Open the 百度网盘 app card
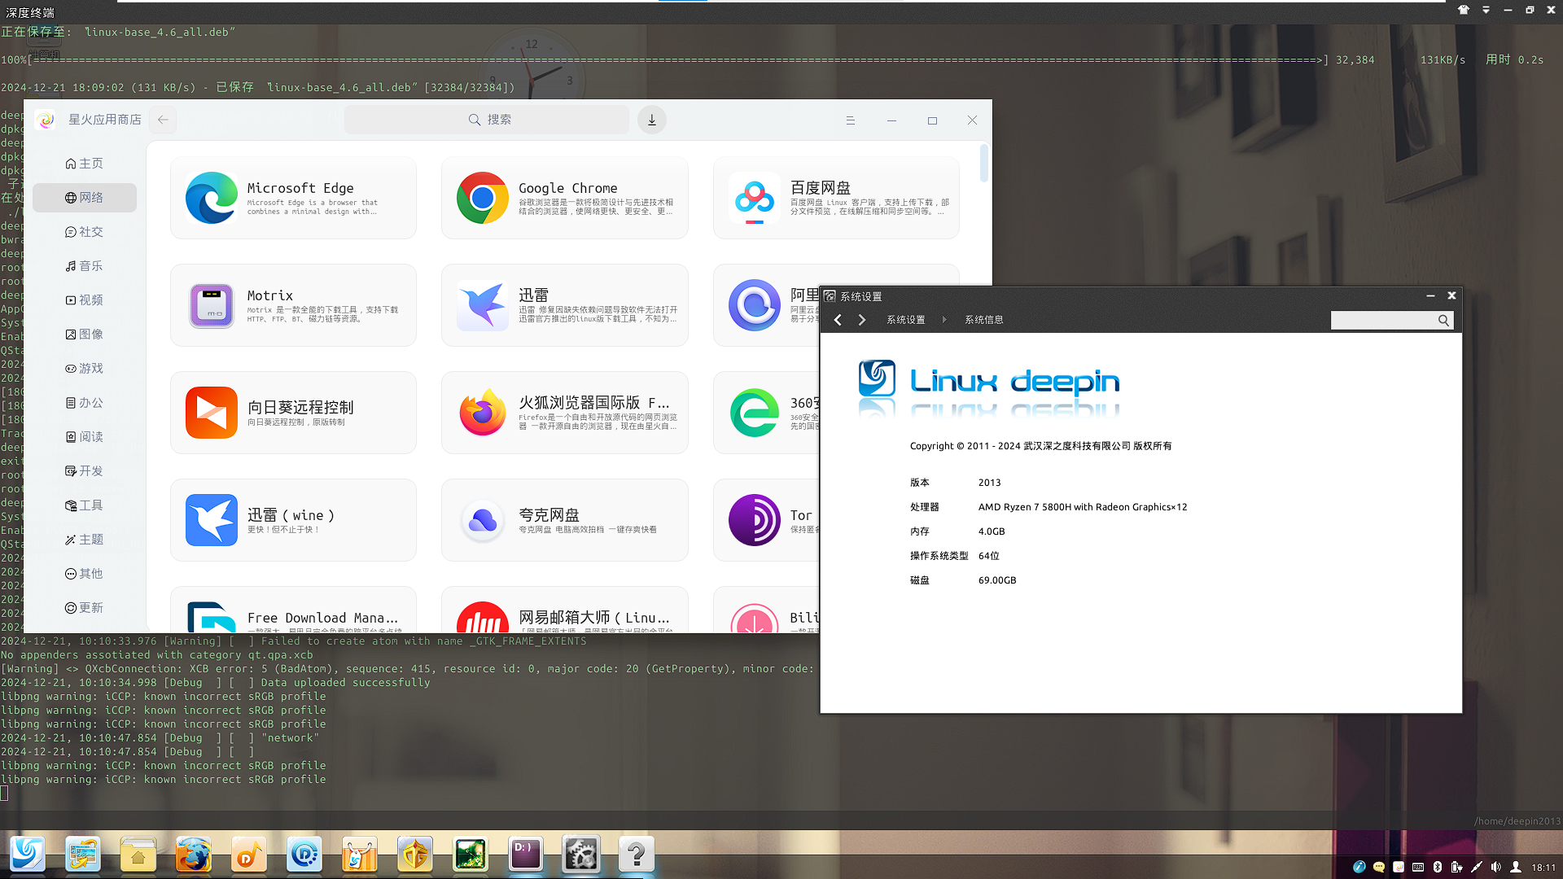This screenshot has height=879, width=1563. [836, 198]
